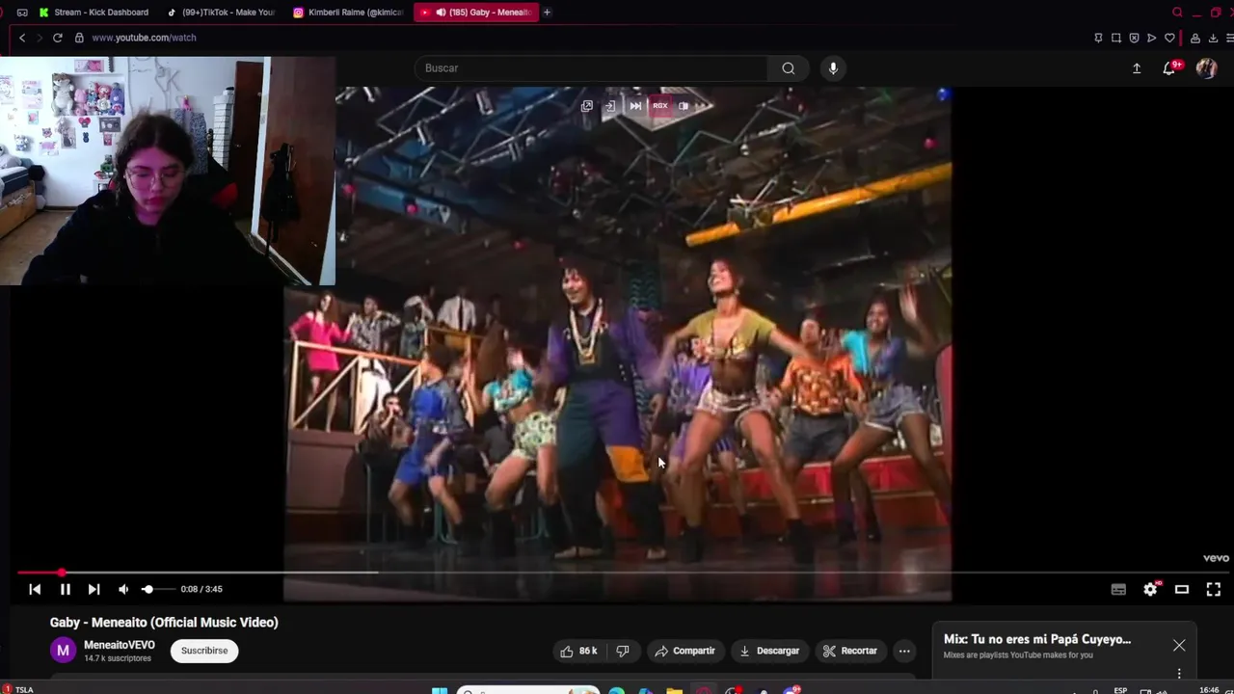
Task: Click the YouTube search magnifier button
Action: 789,68
